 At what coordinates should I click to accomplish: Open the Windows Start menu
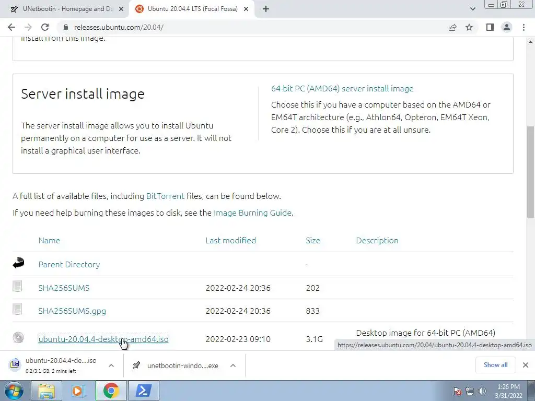click(x=14, y=391)
